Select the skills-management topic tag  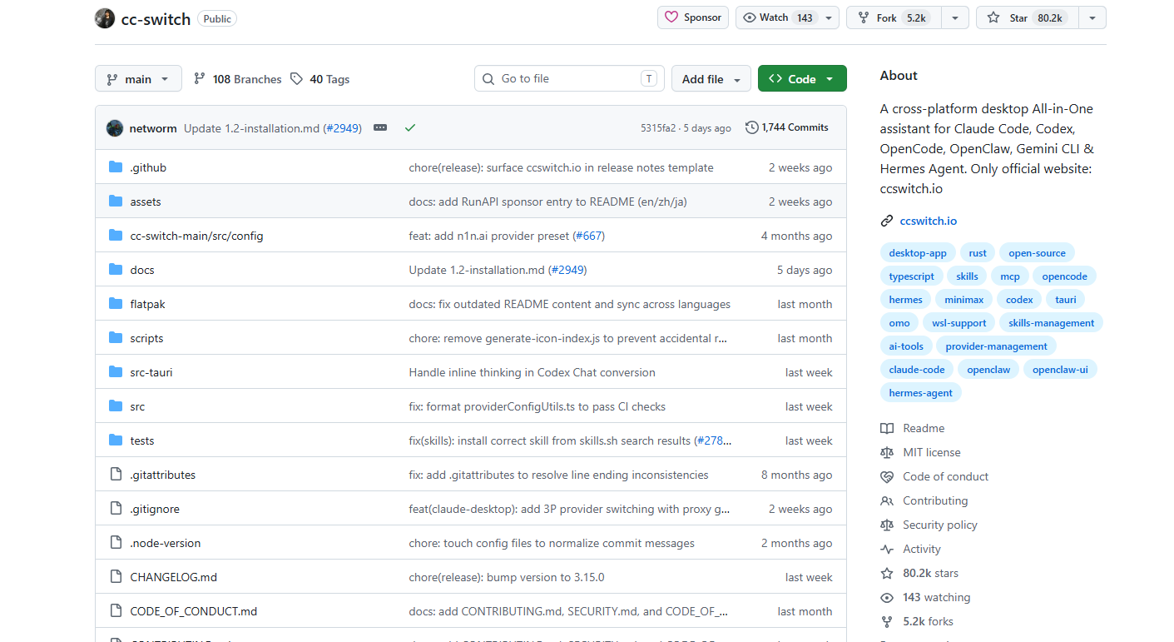[x=1052, y=323]
